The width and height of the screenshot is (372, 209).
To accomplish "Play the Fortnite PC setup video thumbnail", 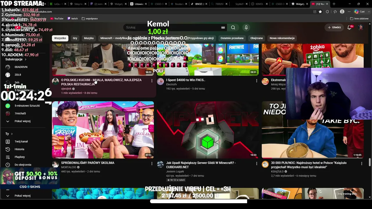I will pos(208,60).
